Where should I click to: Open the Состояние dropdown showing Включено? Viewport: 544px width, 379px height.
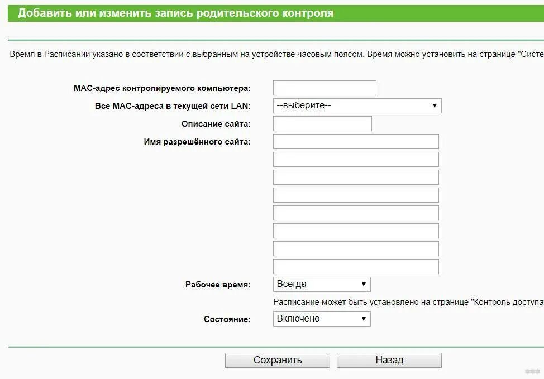322,319
